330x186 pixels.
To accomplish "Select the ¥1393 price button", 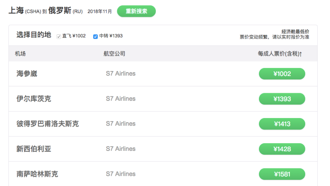I will click(x=282, y=99).
